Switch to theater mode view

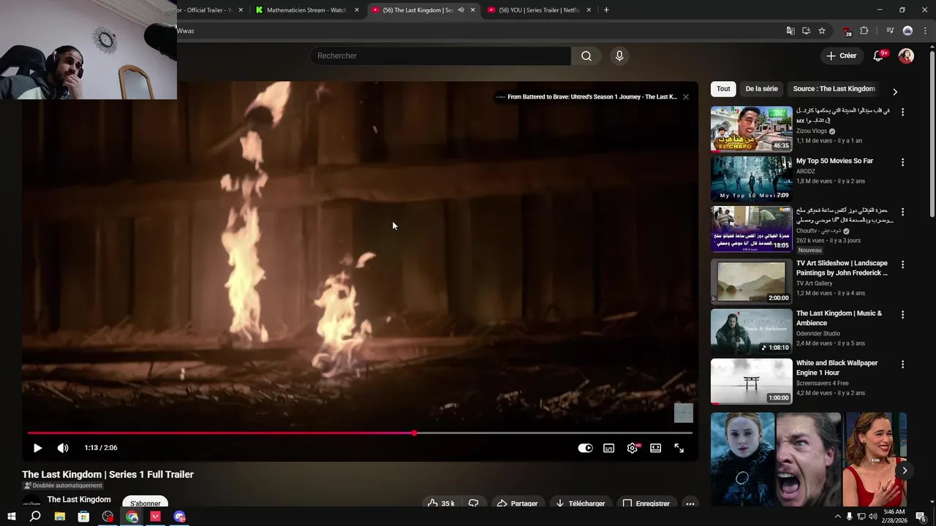coord(656,448)
